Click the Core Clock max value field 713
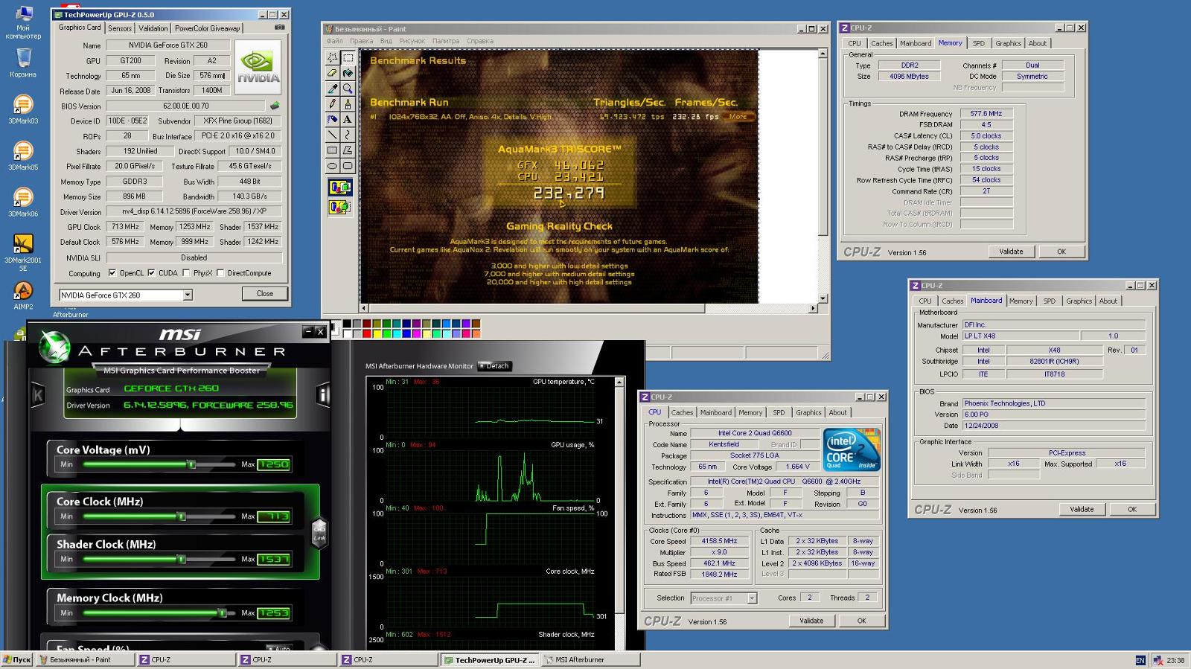This screenshot has width=1191, height=669. (x=273, y=516)
